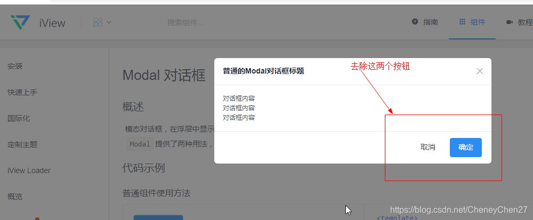The width and height of the screenshot is (533, 220).
Task: Click the Modal 对话框 page heading
Action: point(164,75)
